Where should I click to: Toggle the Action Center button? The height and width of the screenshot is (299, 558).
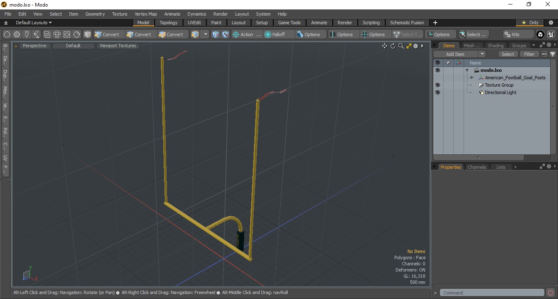pyautogui.click(x=247, y=34)
